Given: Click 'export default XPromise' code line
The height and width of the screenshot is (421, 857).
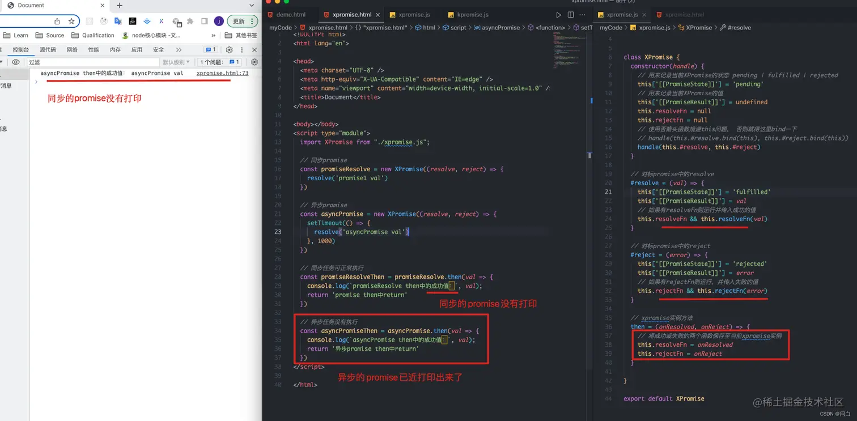Looking at the screenshot, I should [664, 398].
